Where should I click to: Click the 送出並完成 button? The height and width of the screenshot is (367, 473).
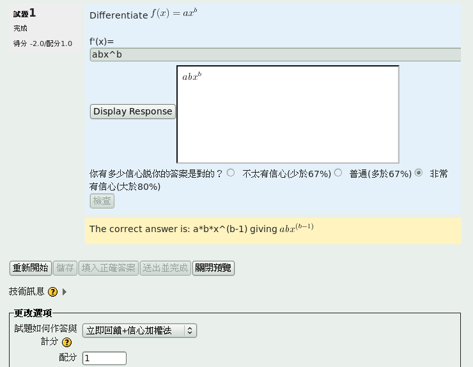click(165, 268)
